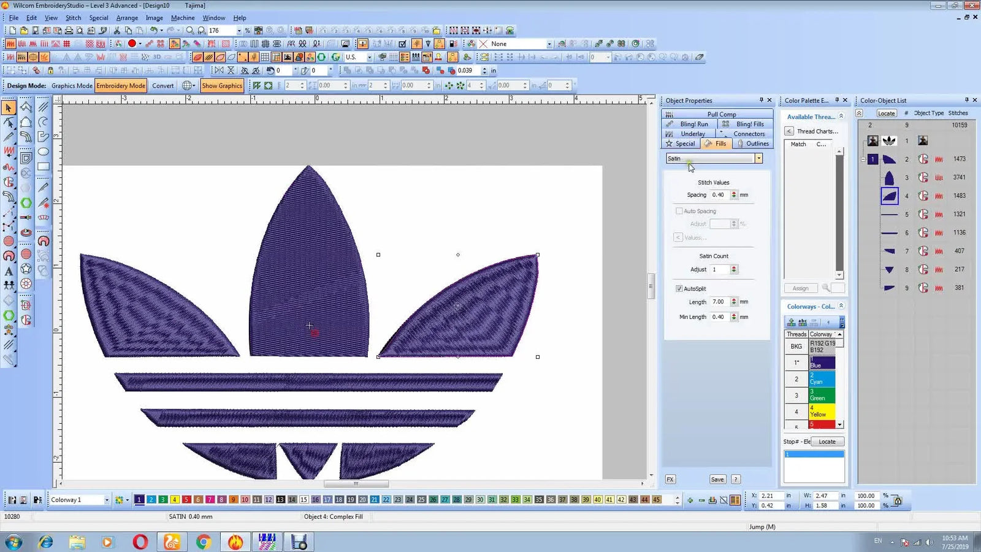
Task: Click the add color plus icon
Action: coord(690,500)
